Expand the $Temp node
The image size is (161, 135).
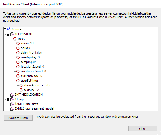coord(8,99)
